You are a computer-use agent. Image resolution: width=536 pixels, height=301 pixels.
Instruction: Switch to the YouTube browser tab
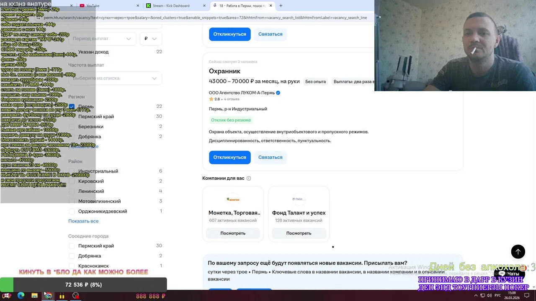click(x=107, y=6)
